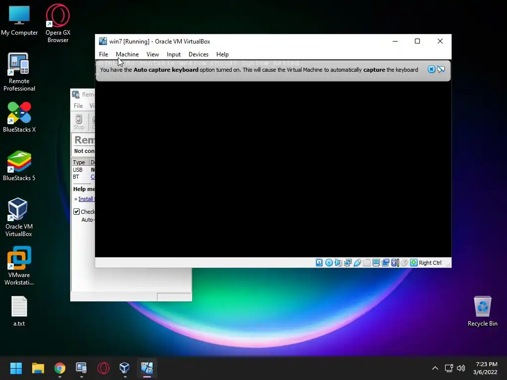Viewport: 507px width, 380px height.
Task: Open the Input menu
Action: (174, 54)
